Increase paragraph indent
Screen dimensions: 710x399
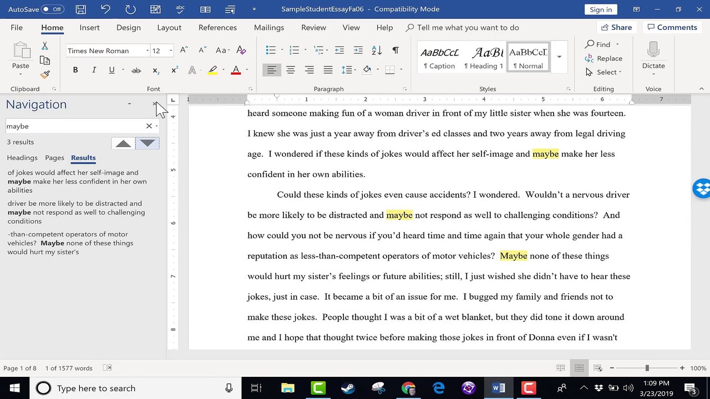pyautogui.click(x=358, y=50)
